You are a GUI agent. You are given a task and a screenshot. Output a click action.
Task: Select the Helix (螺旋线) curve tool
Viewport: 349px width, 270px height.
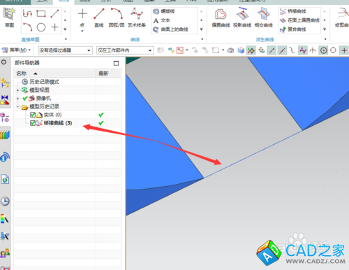[x=164, y=11]
